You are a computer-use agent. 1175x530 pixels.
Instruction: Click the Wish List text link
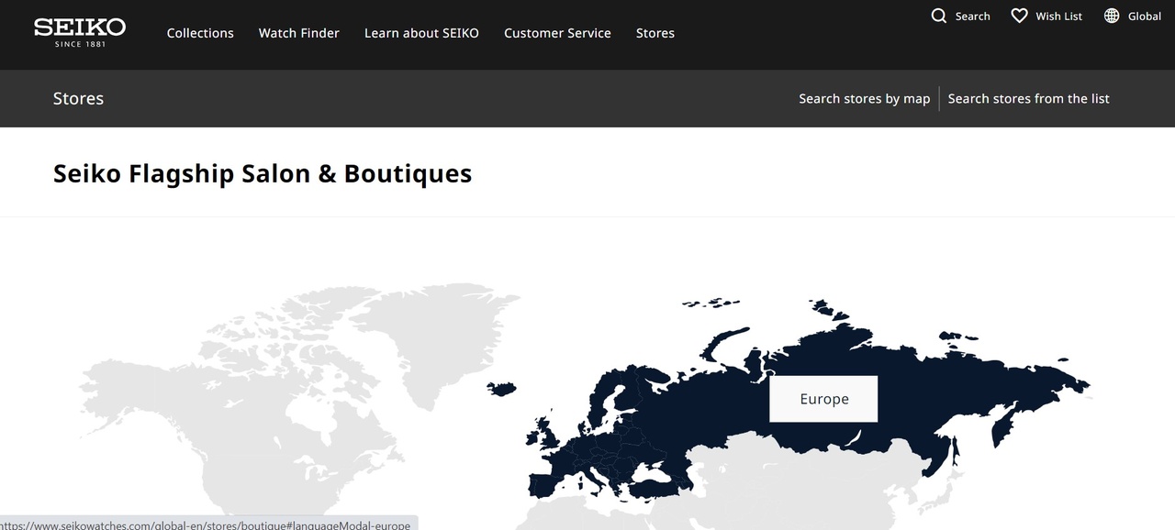point(1058,17)
